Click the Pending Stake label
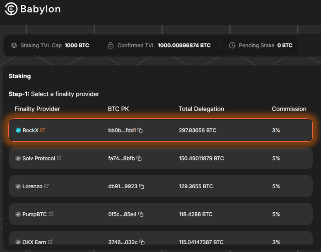Screen dimensions: 321x252 pyautogui.click(x=256, y=46)
